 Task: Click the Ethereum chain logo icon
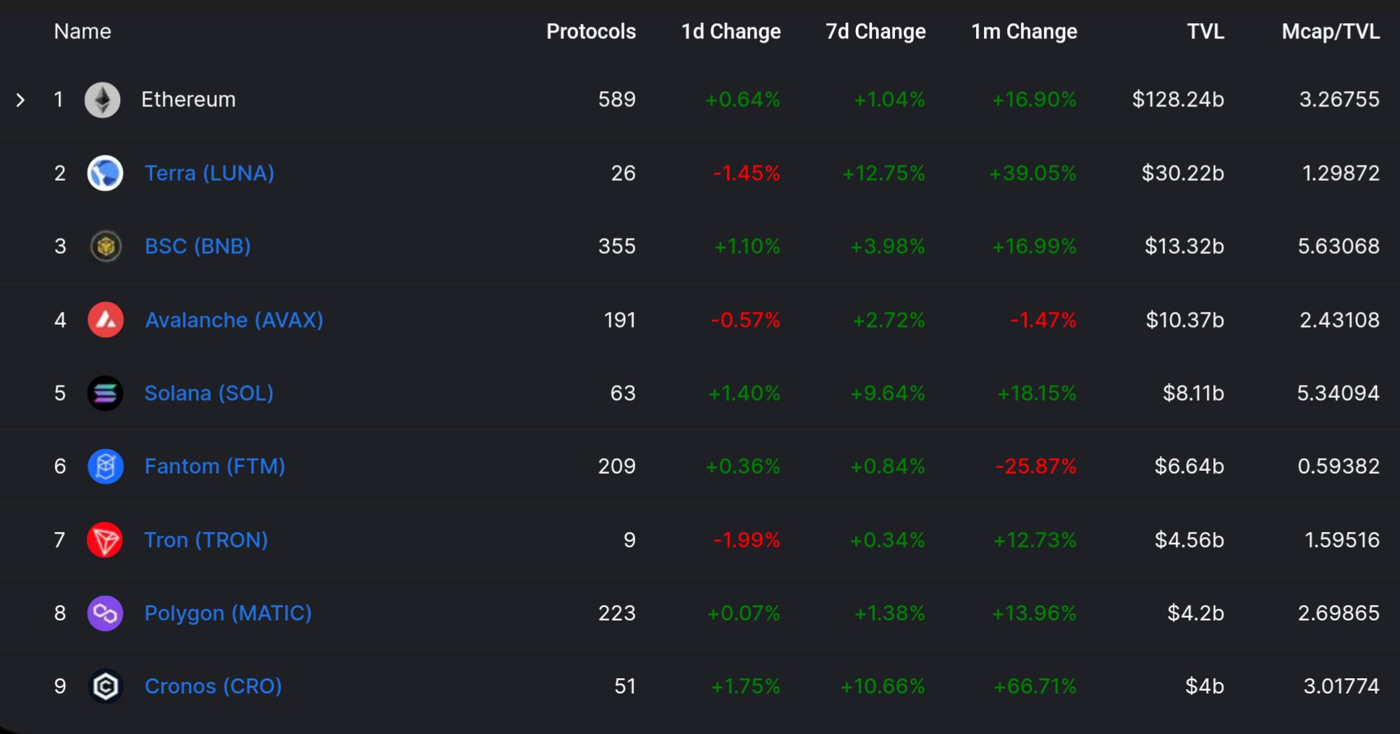coord(103,100)
